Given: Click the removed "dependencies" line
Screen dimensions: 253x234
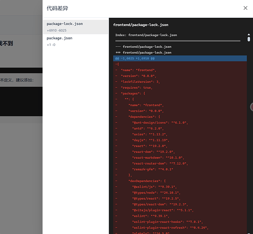Looking at the screenshot, I should coord(180,117).
